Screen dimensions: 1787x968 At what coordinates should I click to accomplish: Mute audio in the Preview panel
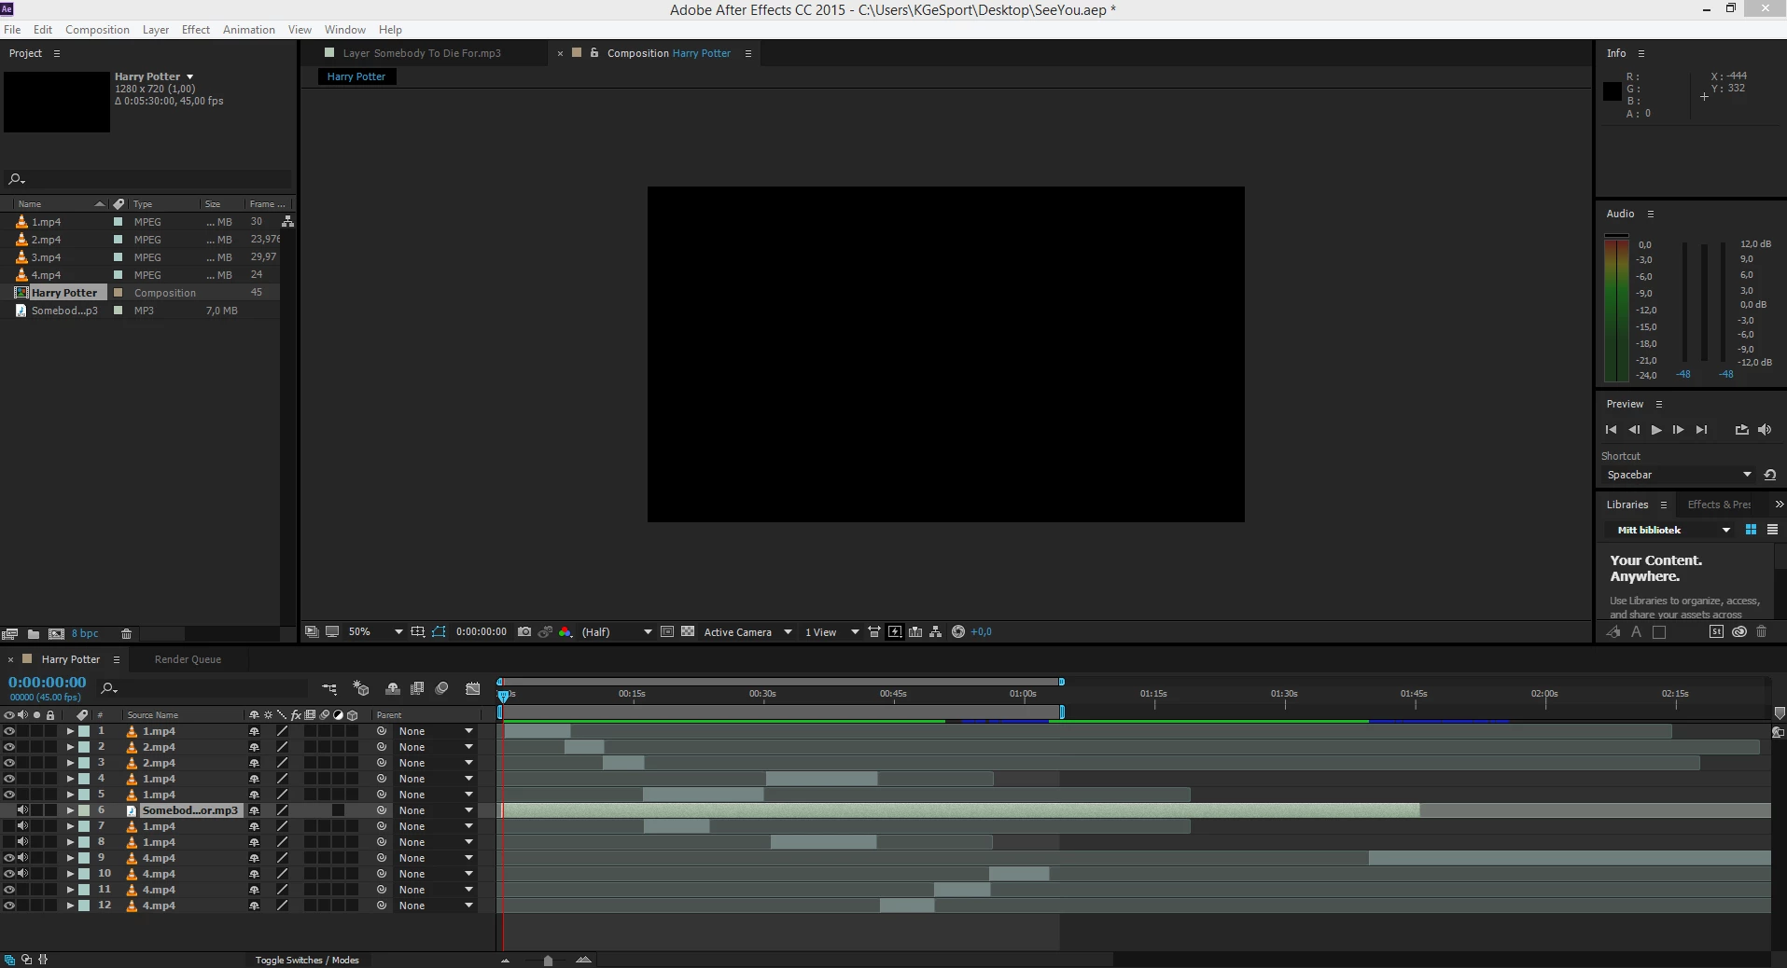pyautogui.click(x=1765, y=430)
